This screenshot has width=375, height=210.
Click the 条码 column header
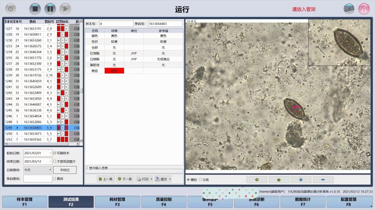(x=32, y=21)
